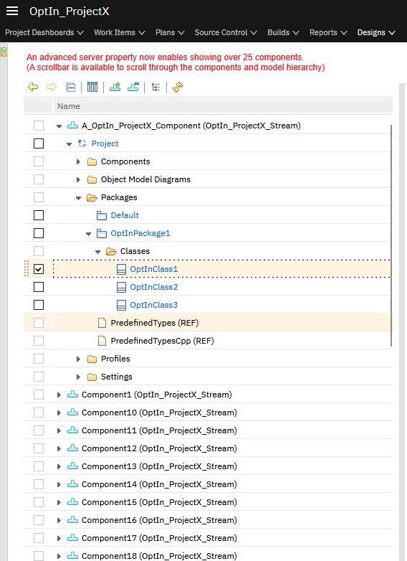Click the add component toolbar icon

[x=115, y=87]
